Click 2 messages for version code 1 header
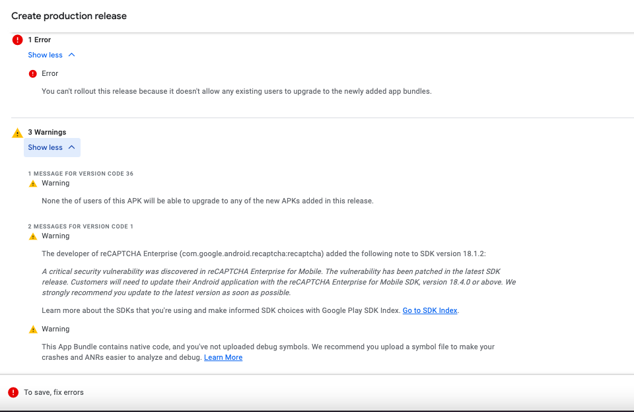The width and height of the screenshot is (634, 412). [81, 226]
